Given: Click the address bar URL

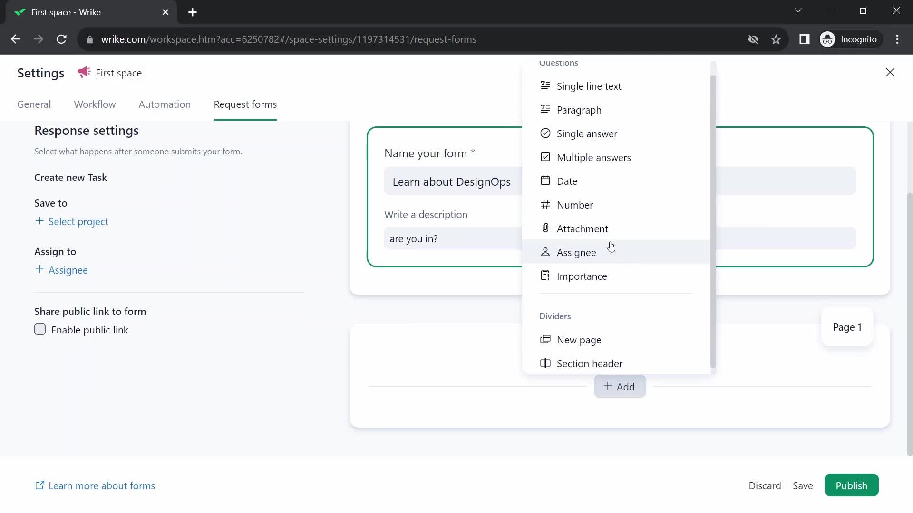Looking at the screenshot, I should [x=289, y=39].
